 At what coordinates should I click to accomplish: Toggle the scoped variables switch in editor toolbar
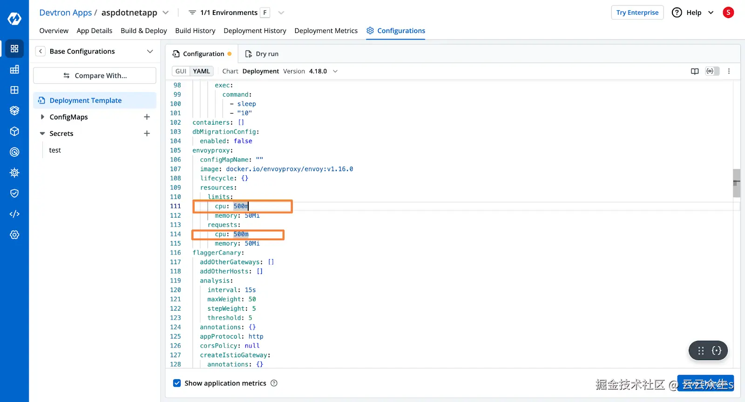712,71
